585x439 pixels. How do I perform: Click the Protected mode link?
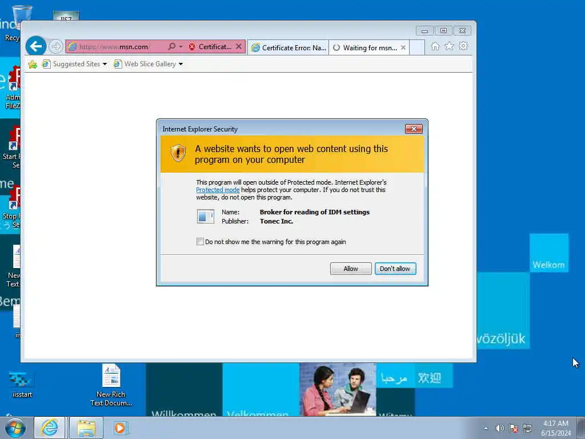coord(218,190)
